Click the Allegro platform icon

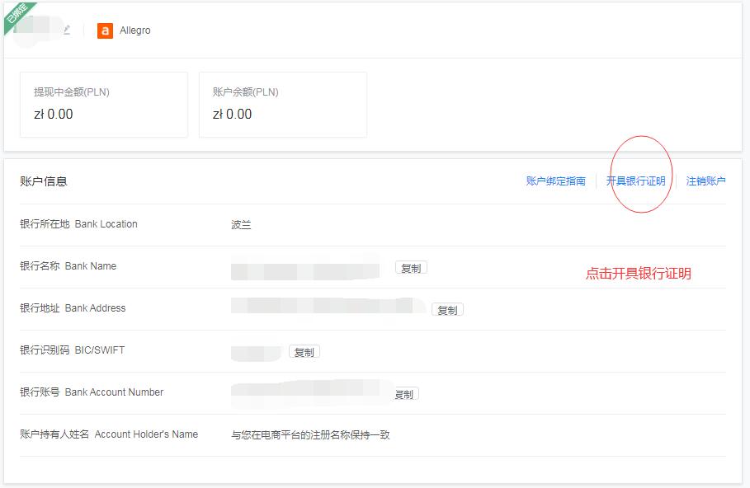(x=105, y=30)
